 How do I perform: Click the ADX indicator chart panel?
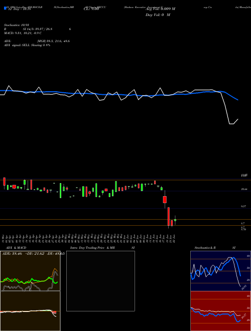tap(30, 271)
